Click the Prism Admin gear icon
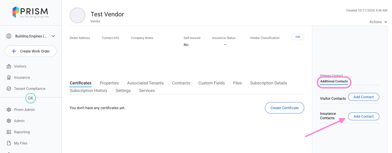392x153 pixels. coord(9,110)
